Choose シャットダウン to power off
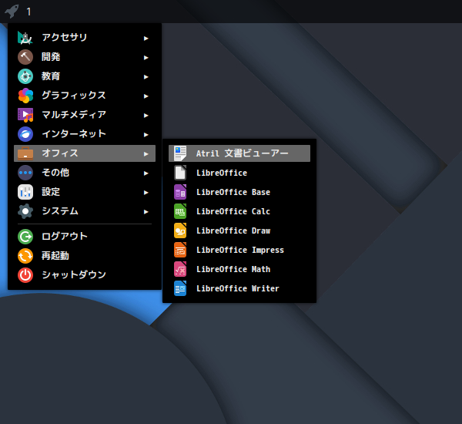This screenshot has width=462, height=424. click(85, 275)
